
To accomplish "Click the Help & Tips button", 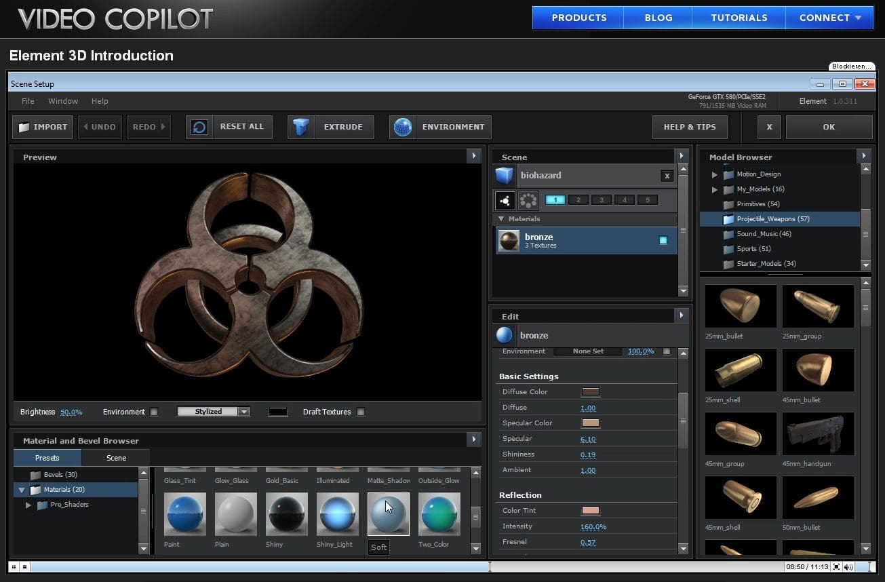I will 690,127.
